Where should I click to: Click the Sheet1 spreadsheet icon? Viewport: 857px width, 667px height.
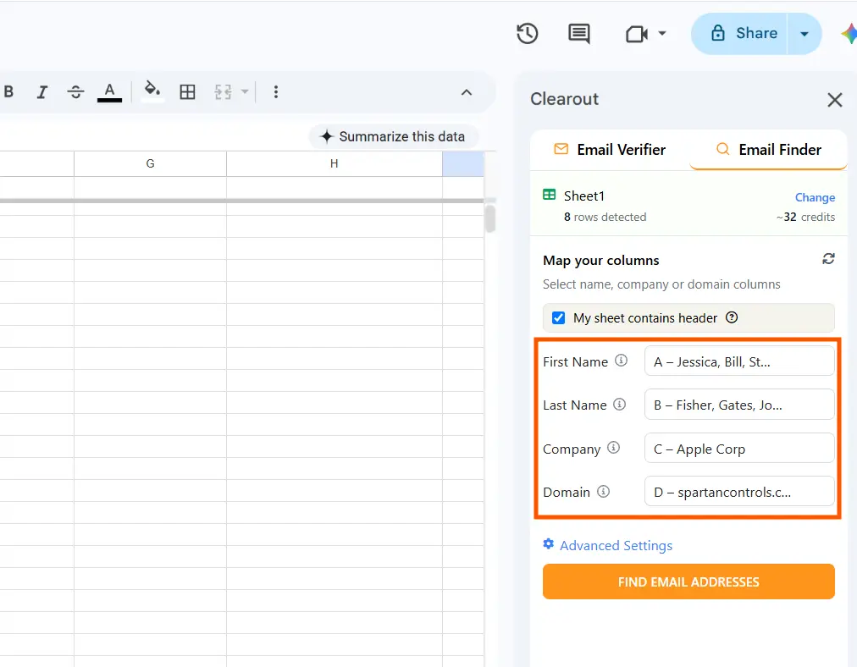click(x=550, y=195)
